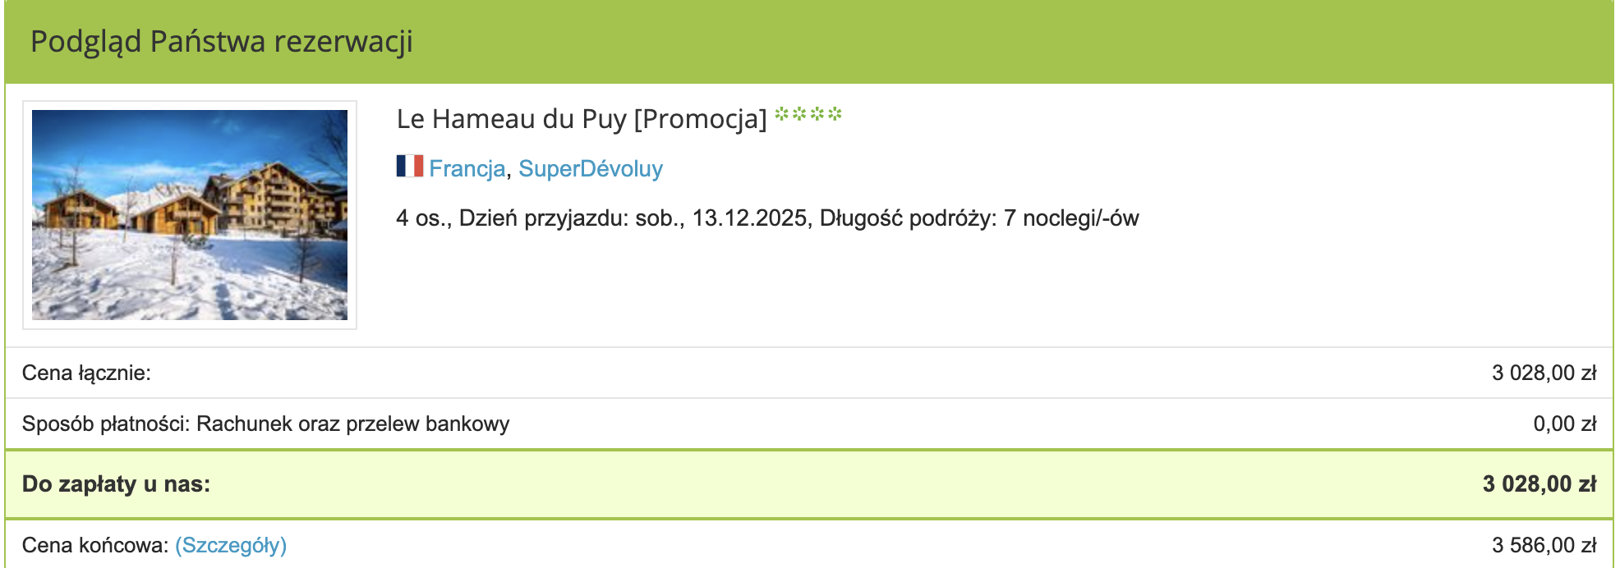Click the first green star rating icon
The width and height of the screenshot is (1620, 568).
point(782,114)
